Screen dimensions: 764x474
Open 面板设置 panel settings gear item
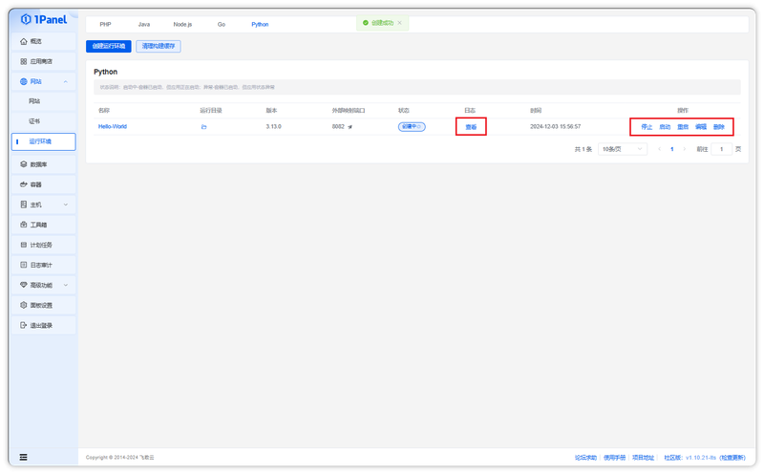point(43,305)
